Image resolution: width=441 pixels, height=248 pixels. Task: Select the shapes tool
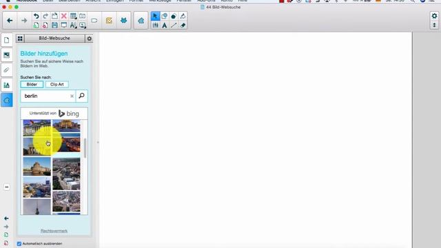click(x=164, y=16)
